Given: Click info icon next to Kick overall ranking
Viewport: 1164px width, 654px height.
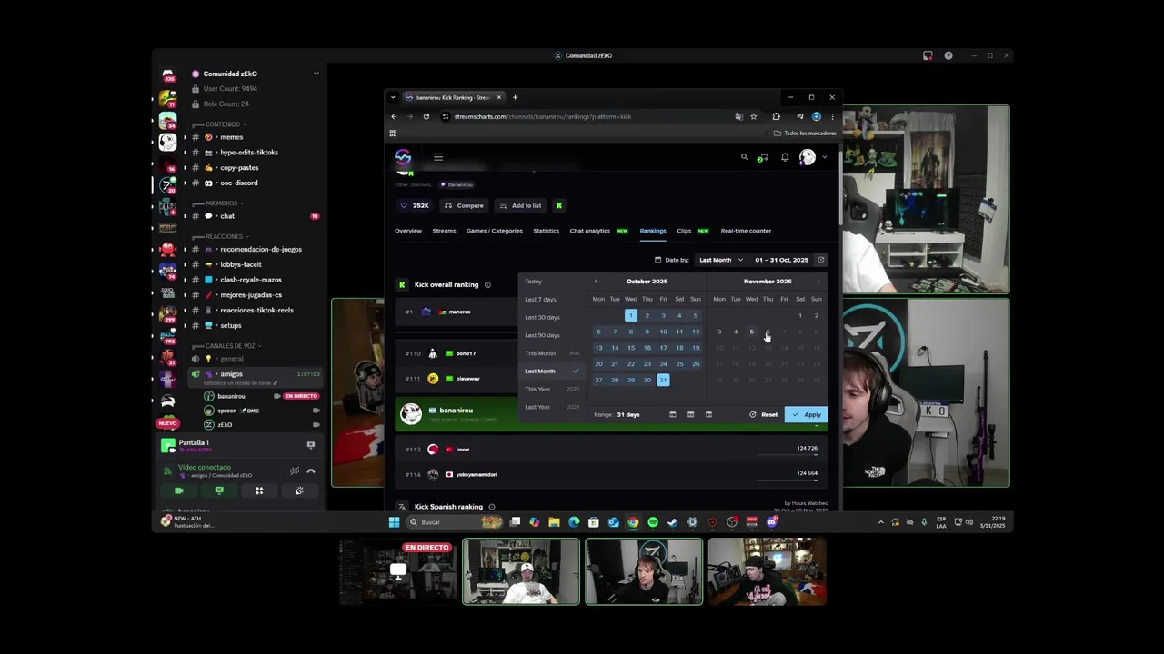Looking at the screenshot, I should tap(487, 285).
